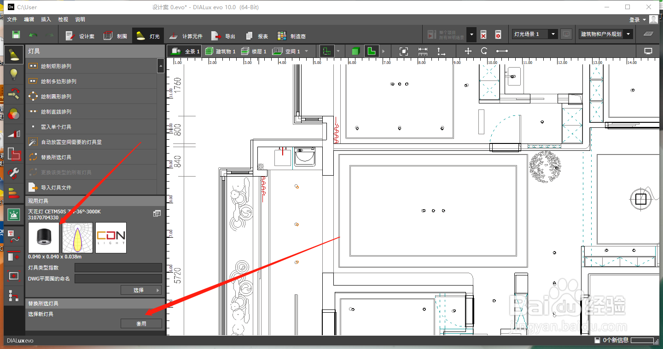
Task: Click 绘制矩形排列 tool
Action: 91,66
